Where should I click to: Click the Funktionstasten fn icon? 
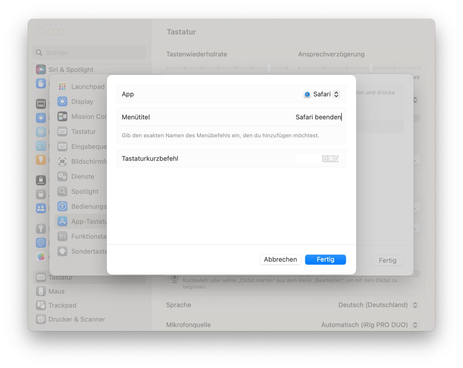pyautogui.click(x=62, y=236)
